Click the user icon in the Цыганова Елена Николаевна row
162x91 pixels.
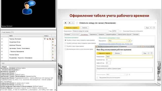tap(53, 48)
